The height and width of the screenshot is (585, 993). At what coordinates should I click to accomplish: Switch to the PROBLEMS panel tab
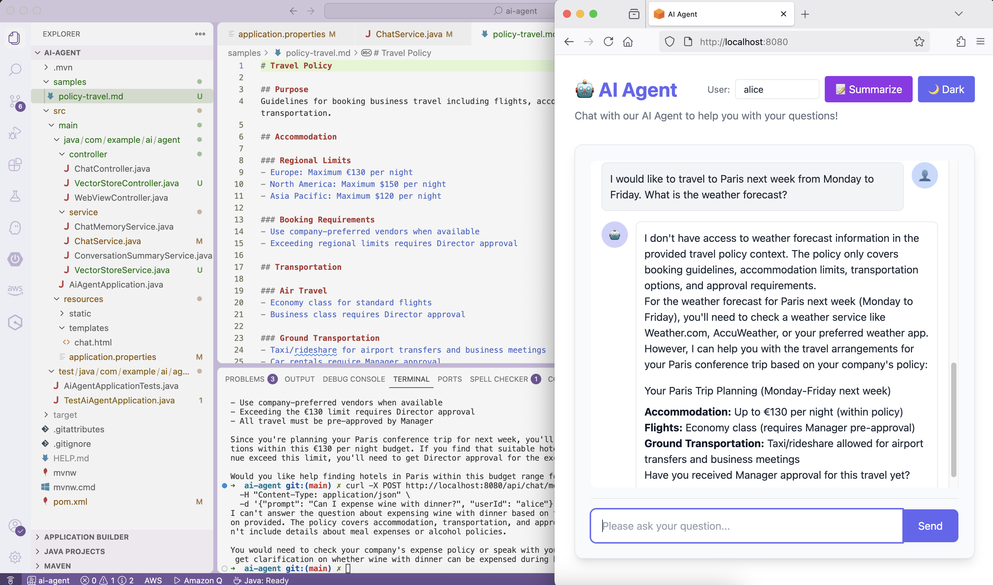coord(245,379)
